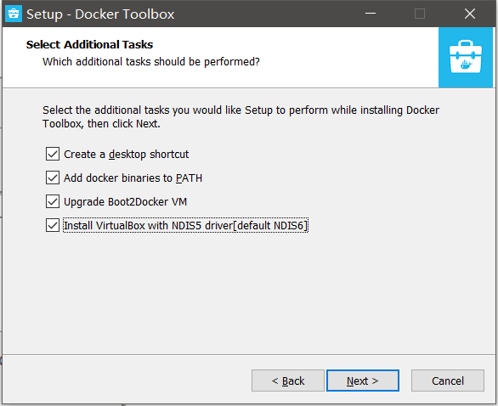
Task: Cancel the Docker Toolbox installation
Action: click(x=448, y=381)
